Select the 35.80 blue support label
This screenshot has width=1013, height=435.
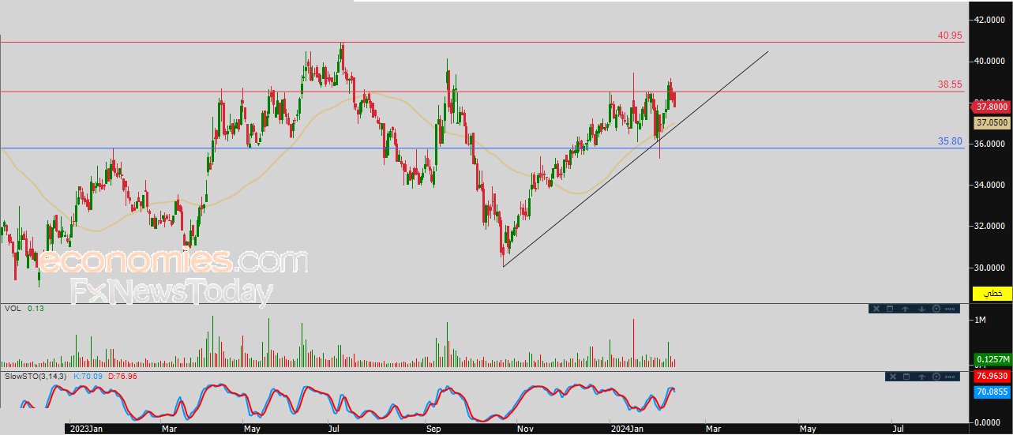[x=950, y=141]
